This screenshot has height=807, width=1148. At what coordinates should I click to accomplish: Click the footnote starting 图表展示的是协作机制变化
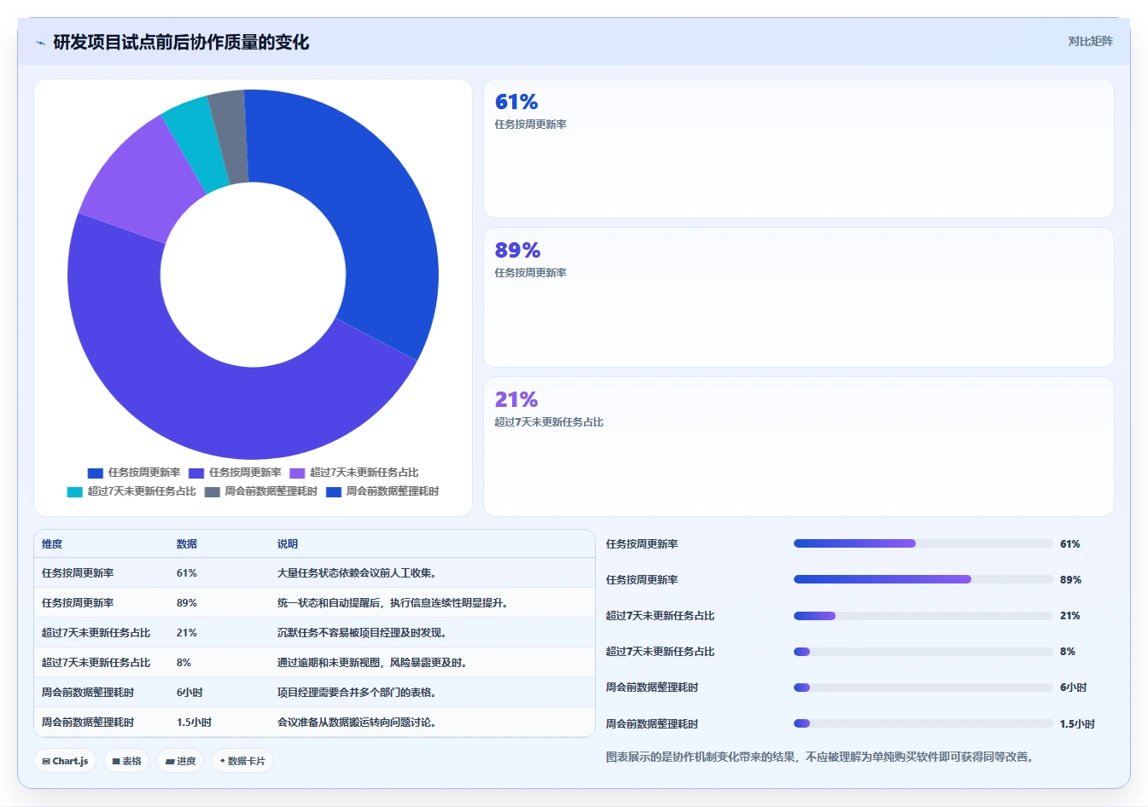(x=819, y=757)
